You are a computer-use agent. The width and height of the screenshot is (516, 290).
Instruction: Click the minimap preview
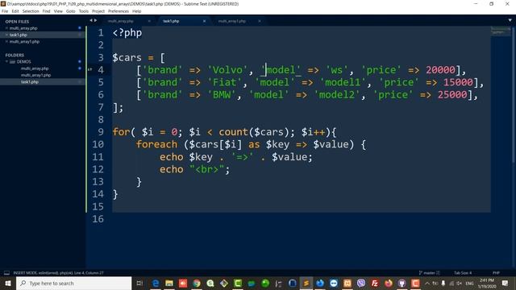(500, 31)
